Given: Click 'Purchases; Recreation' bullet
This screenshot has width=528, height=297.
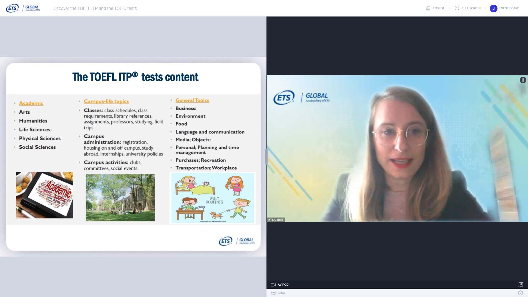Looking at the screenshot, I should click(x=200, y=160).
